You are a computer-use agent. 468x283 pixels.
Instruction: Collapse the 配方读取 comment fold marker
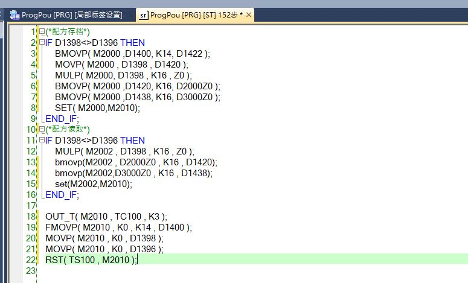41,130
